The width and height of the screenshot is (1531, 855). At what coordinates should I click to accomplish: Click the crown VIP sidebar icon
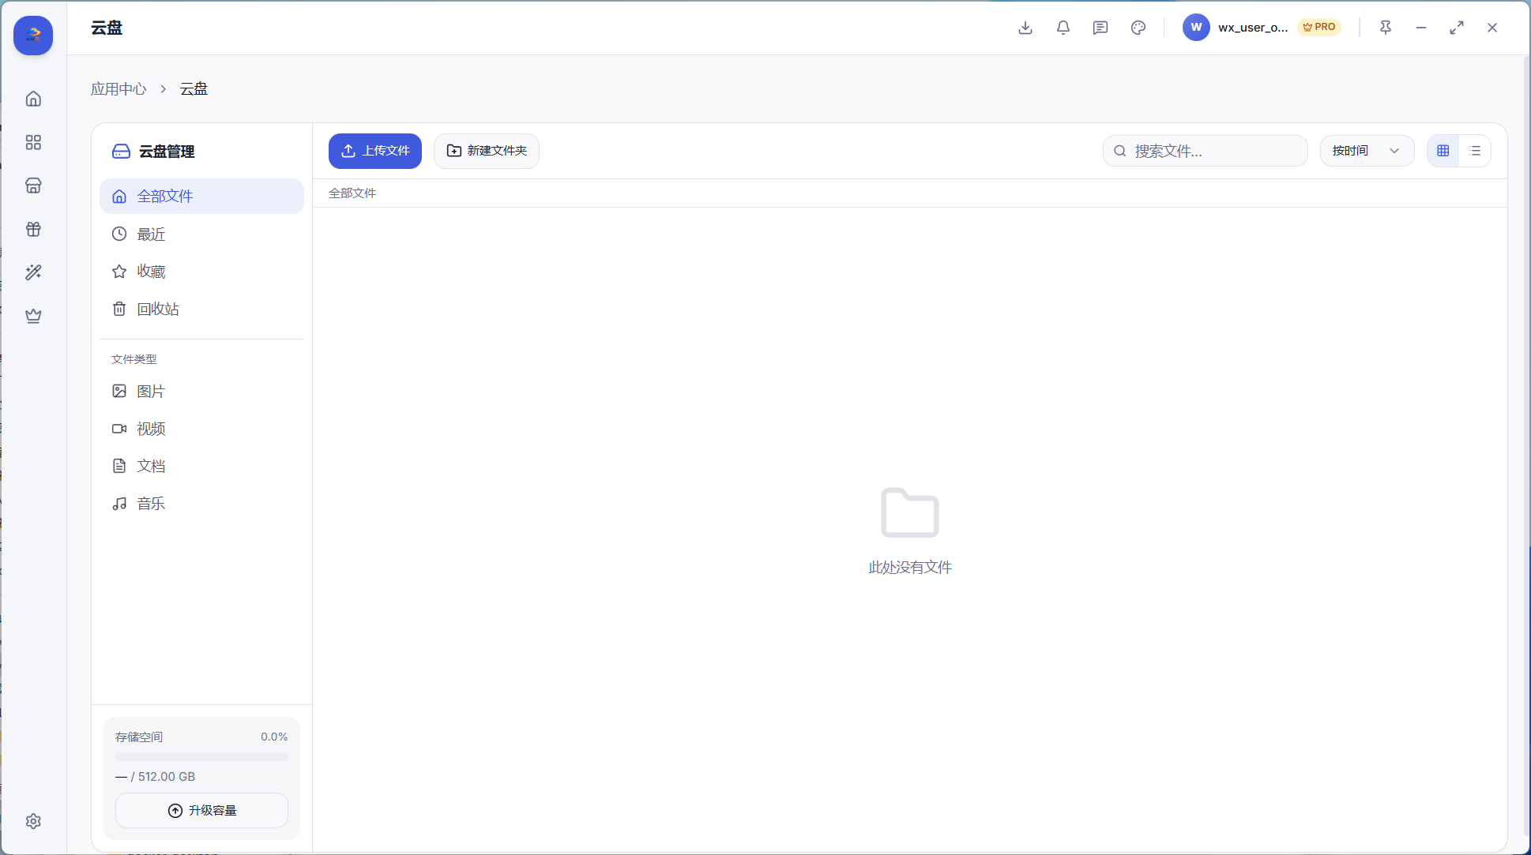point(33,316)
